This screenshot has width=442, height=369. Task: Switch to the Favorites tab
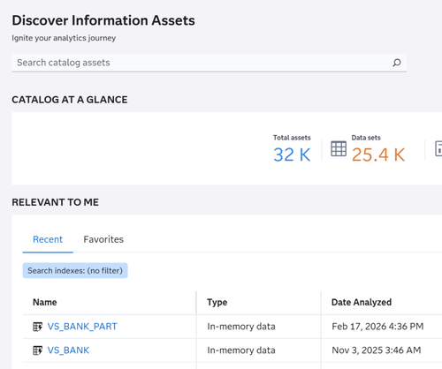pyautogui.click(x=103, y=239)
